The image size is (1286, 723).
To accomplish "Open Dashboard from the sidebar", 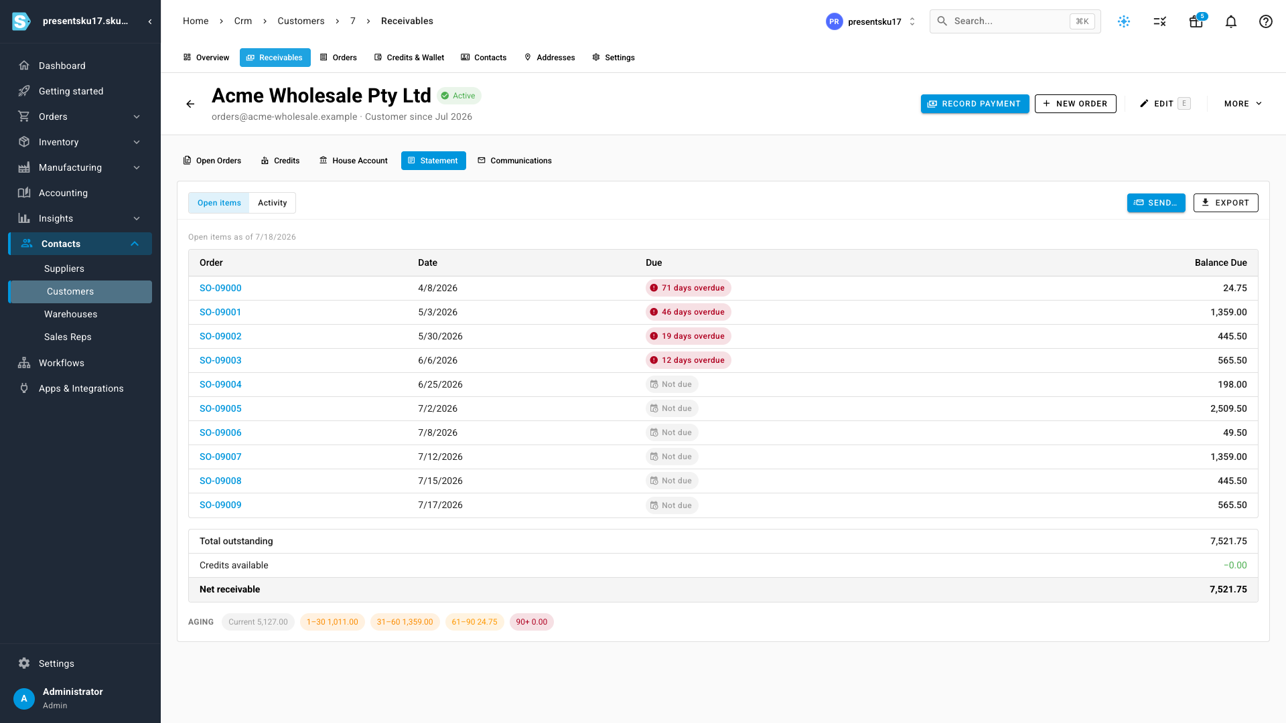I will [x=80, y=66].
